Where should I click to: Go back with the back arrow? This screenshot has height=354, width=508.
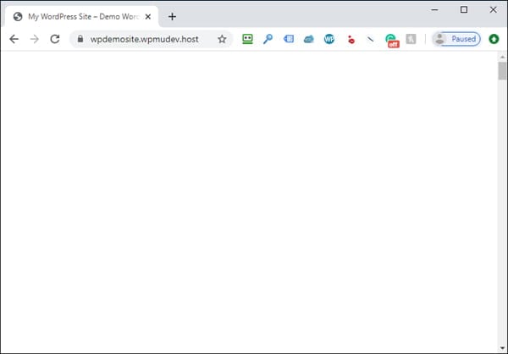14,39
